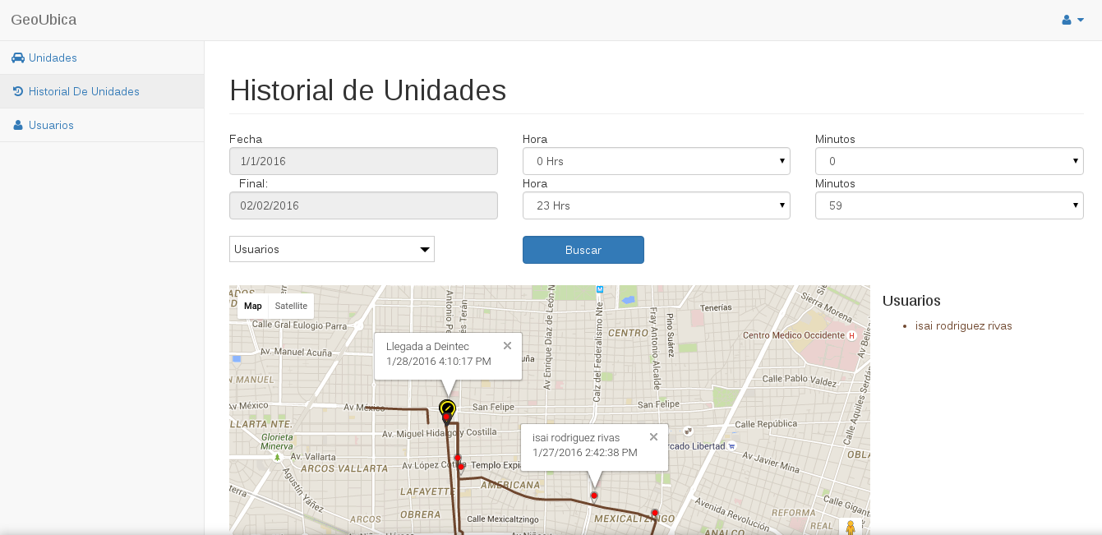Open the end Hora dropdown showing 23 Hrs
Image resolution: width=1102 pixels, height=535 pixels.
657,205
